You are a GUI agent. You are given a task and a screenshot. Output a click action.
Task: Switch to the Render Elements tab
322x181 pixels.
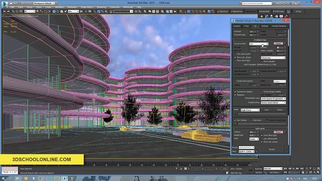[x=279, y=26]
